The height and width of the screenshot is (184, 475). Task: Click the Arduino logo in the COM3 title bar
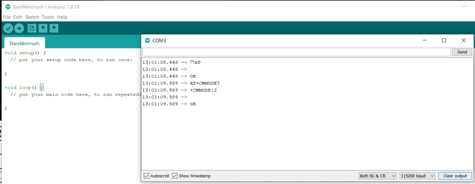147,40
